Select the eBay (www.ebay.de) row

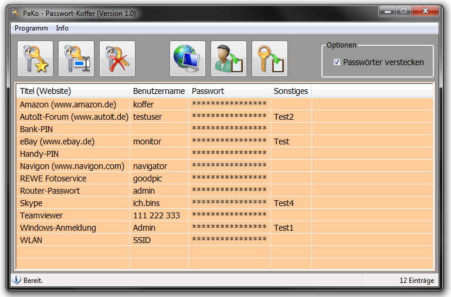coord(57,141)
